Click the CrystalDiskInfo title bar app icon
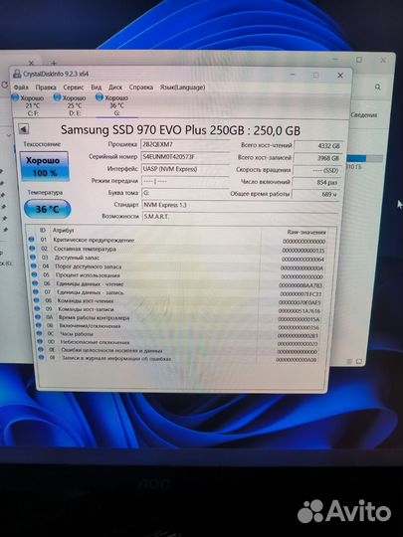Screen dimensions: 403x537 tap(17, 74)
